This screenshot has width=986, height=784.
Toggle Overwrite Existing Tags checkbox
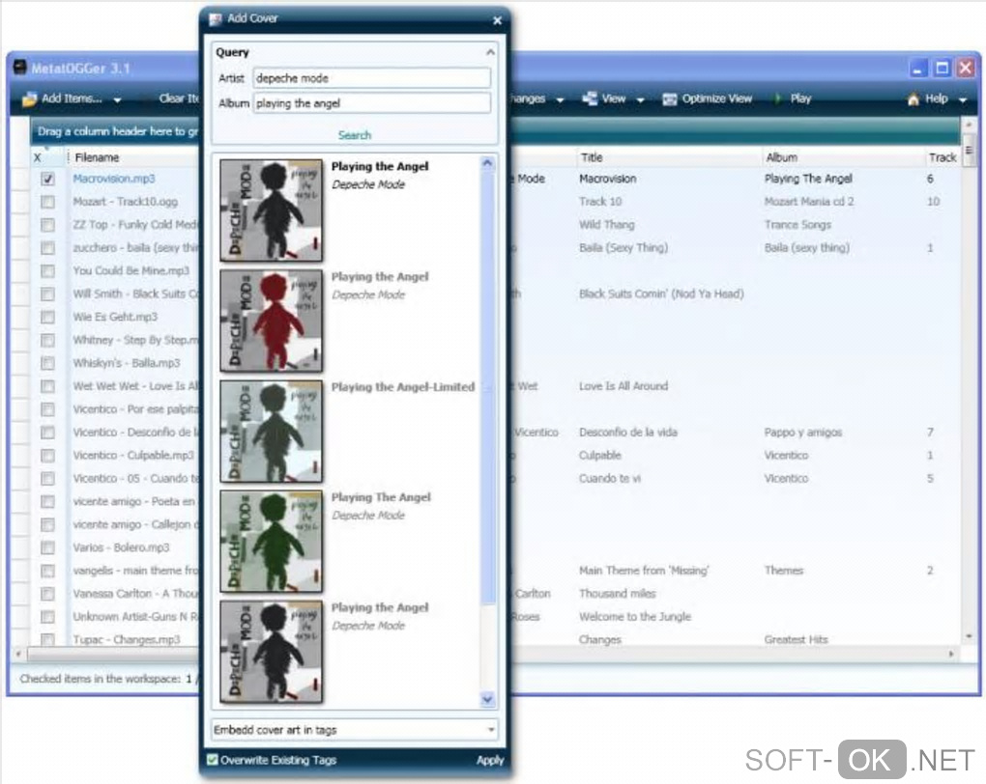213,760
